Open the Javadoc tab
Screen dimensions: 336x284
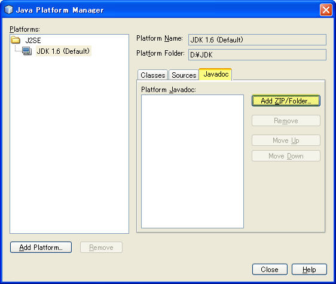[x=216, y=74]
